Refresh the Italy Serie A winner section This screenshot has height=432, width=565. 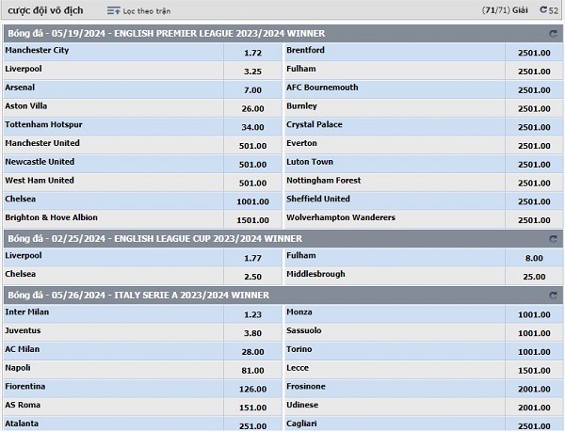pos(553,295)
